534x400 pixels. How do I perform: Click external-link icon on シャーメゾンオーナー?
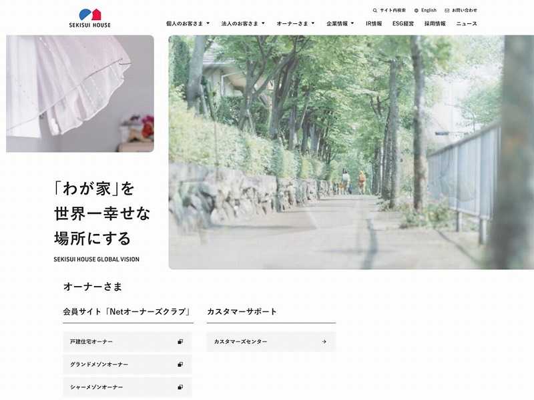(x=180, y=387)
